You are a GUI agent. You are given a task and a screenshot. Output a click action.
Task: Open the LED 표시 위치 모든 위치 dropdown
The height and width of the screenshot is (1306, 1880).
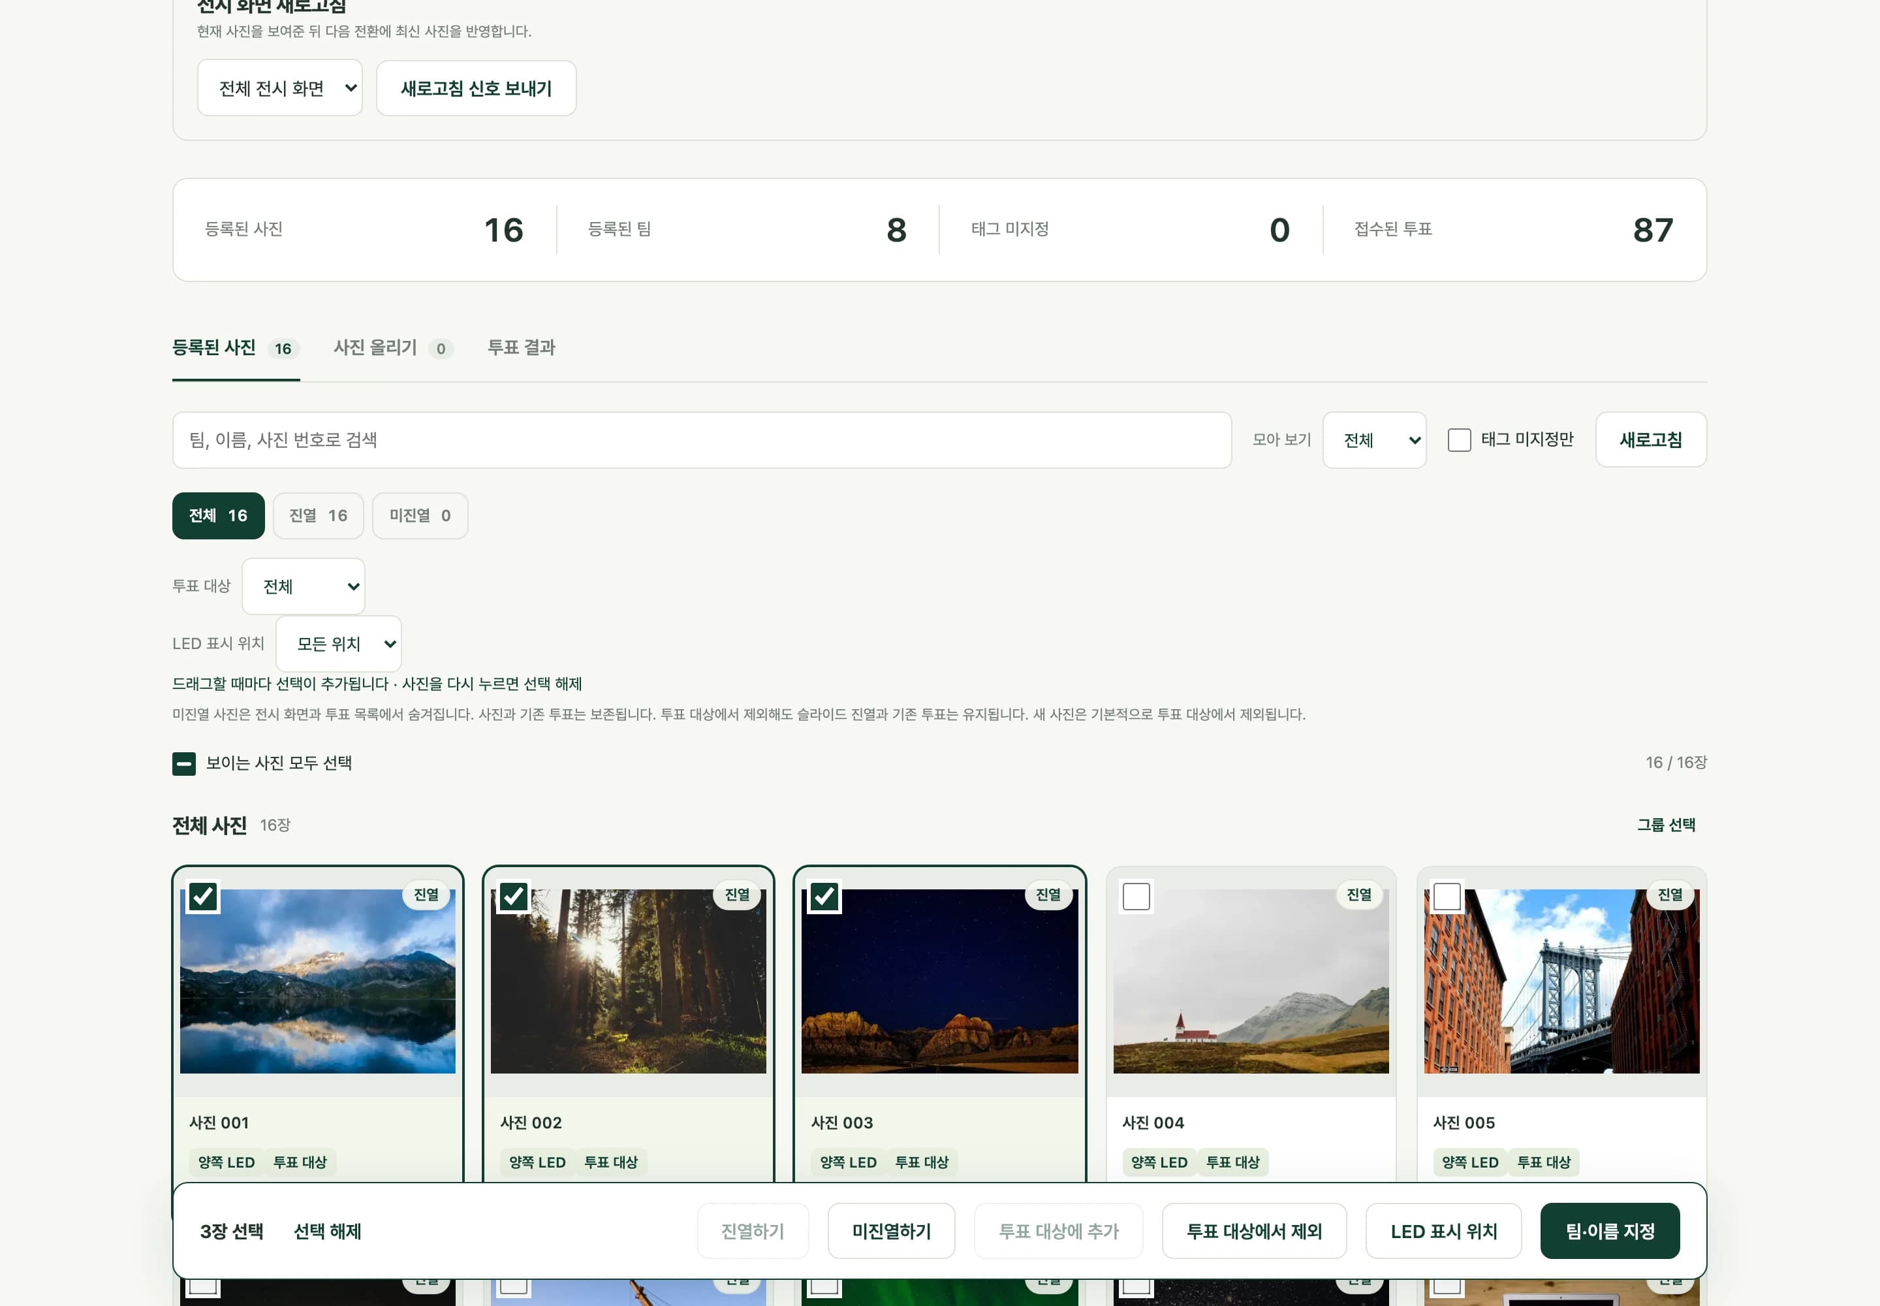tap(339, 643)
